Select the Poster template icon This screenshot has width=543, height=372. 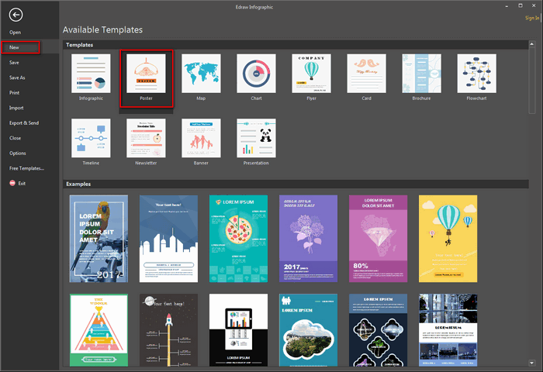[146, 74]
